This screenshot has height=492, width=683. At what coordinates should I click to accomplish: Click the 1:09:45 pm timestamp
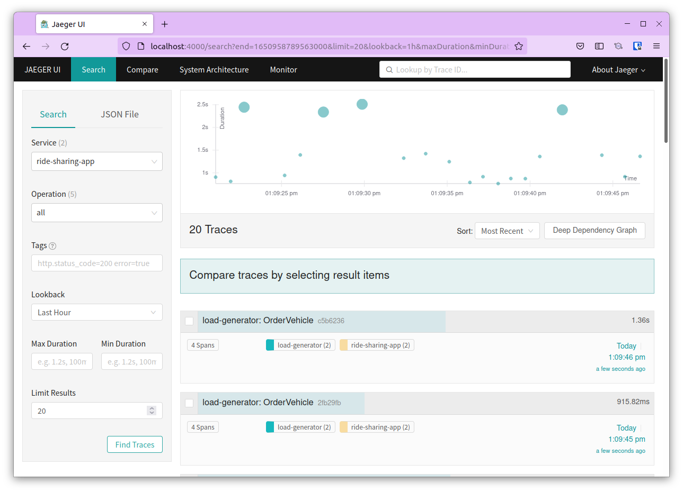point(627,440)
